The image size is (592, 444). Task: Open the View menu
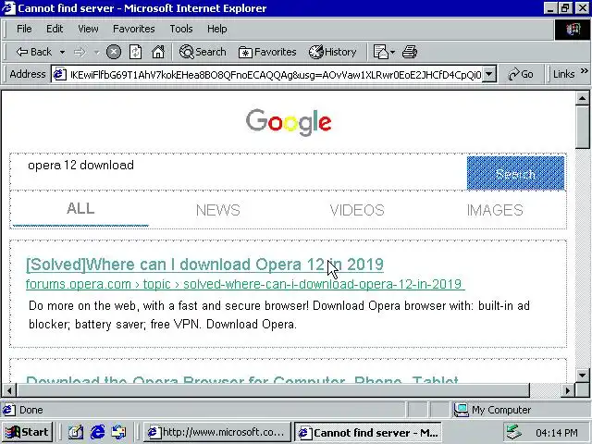coord(88,29)
